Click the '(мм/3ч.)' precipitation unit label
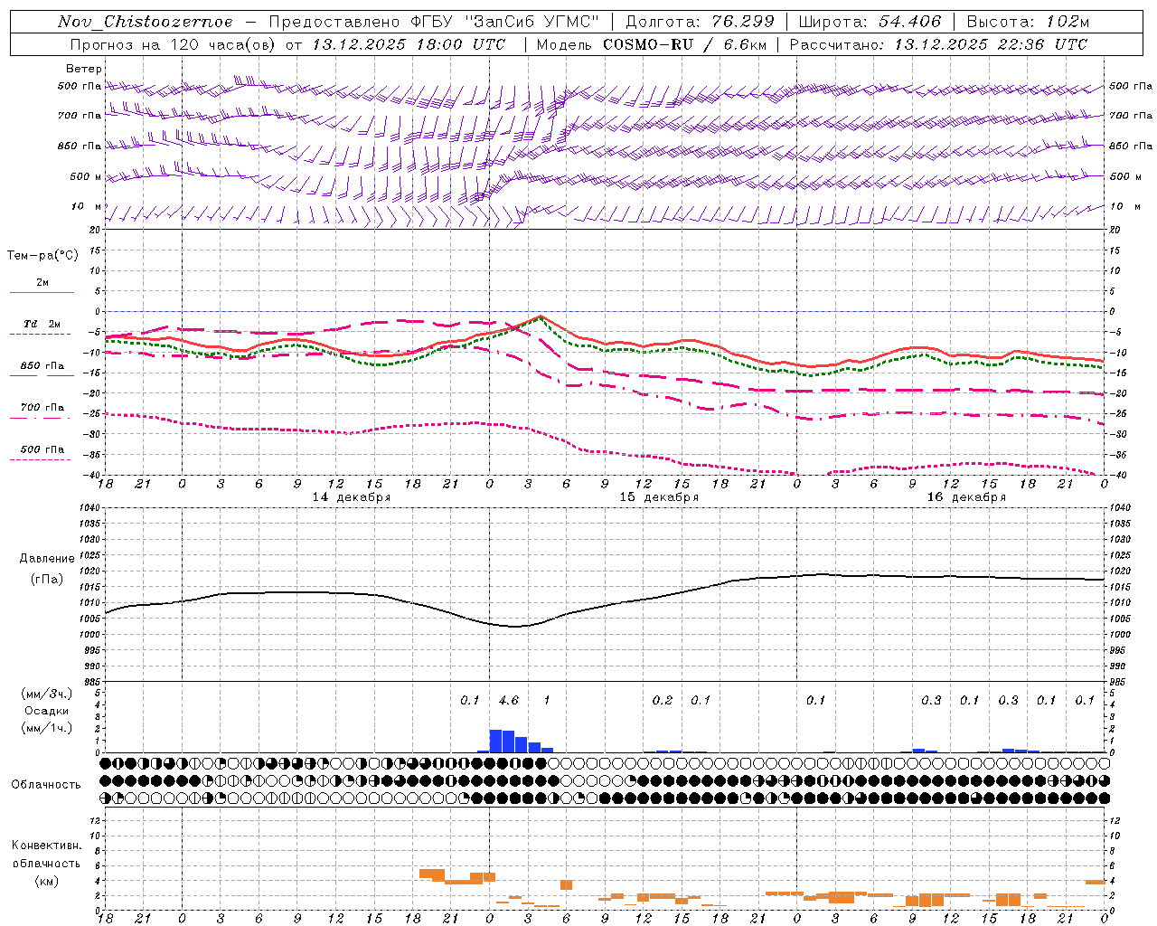 (x=47, y=694)
